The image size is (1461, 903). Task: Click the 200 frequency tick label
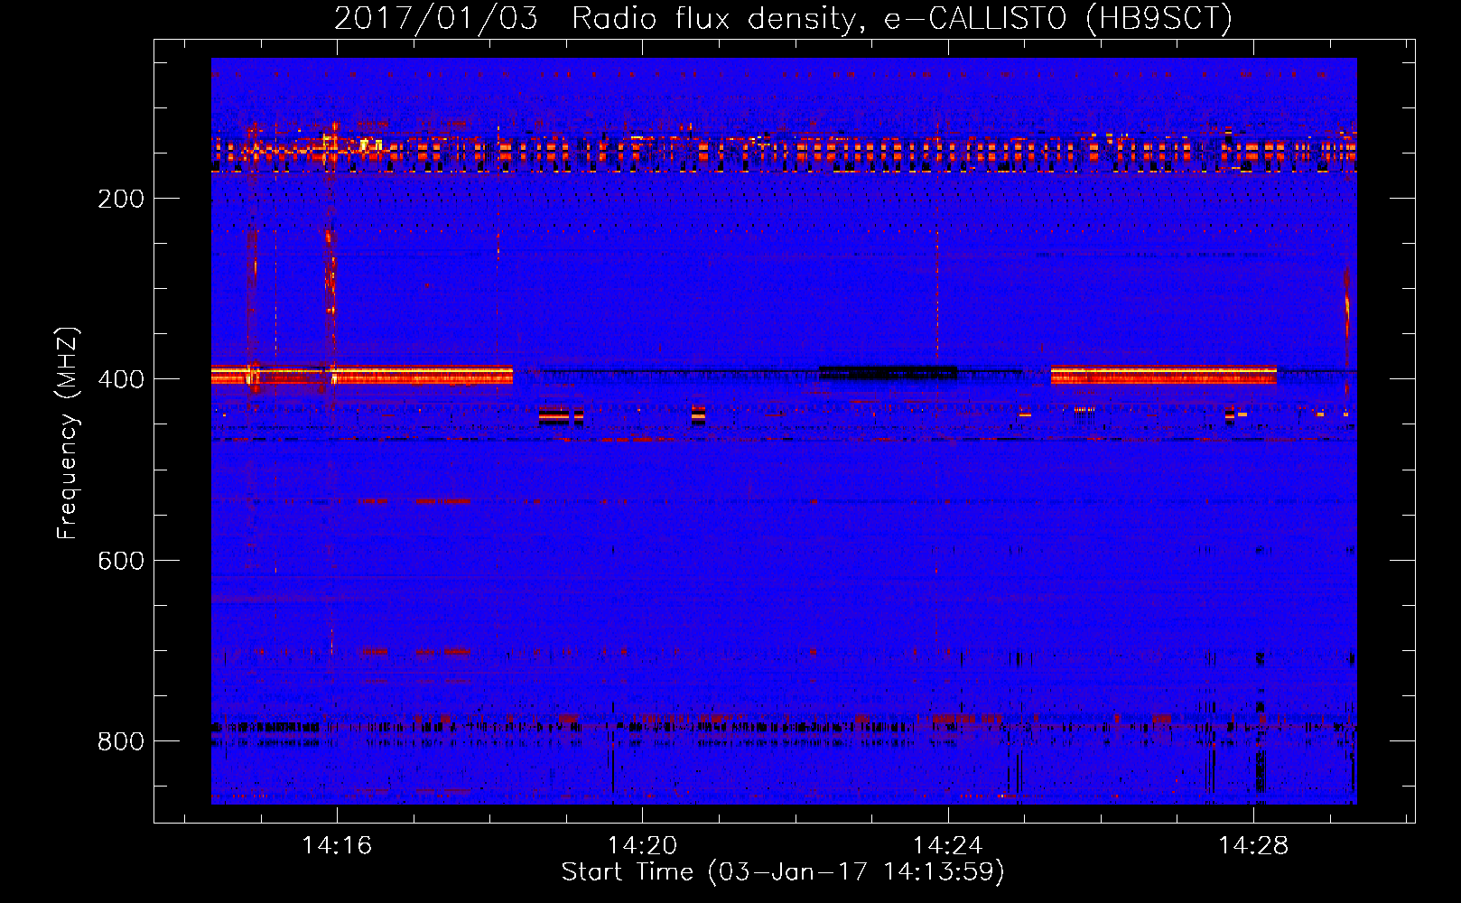[121, 199]
